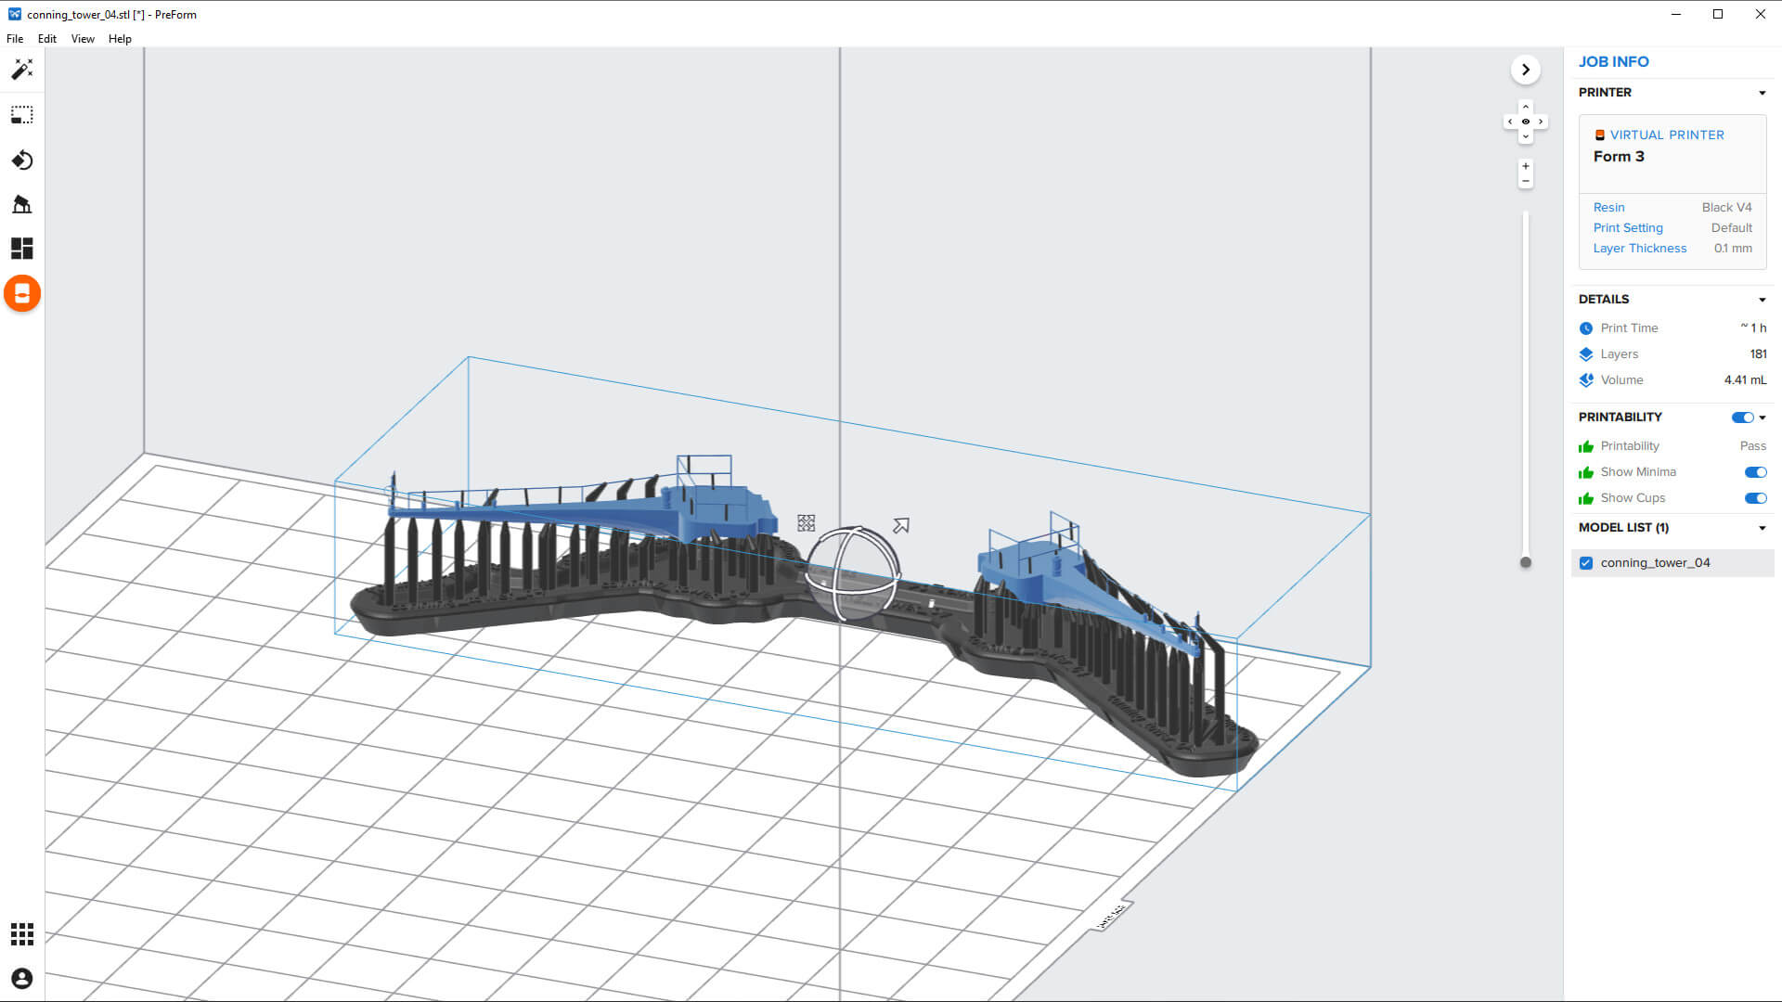Click the layer slicer slider handle

point(1525,562)
